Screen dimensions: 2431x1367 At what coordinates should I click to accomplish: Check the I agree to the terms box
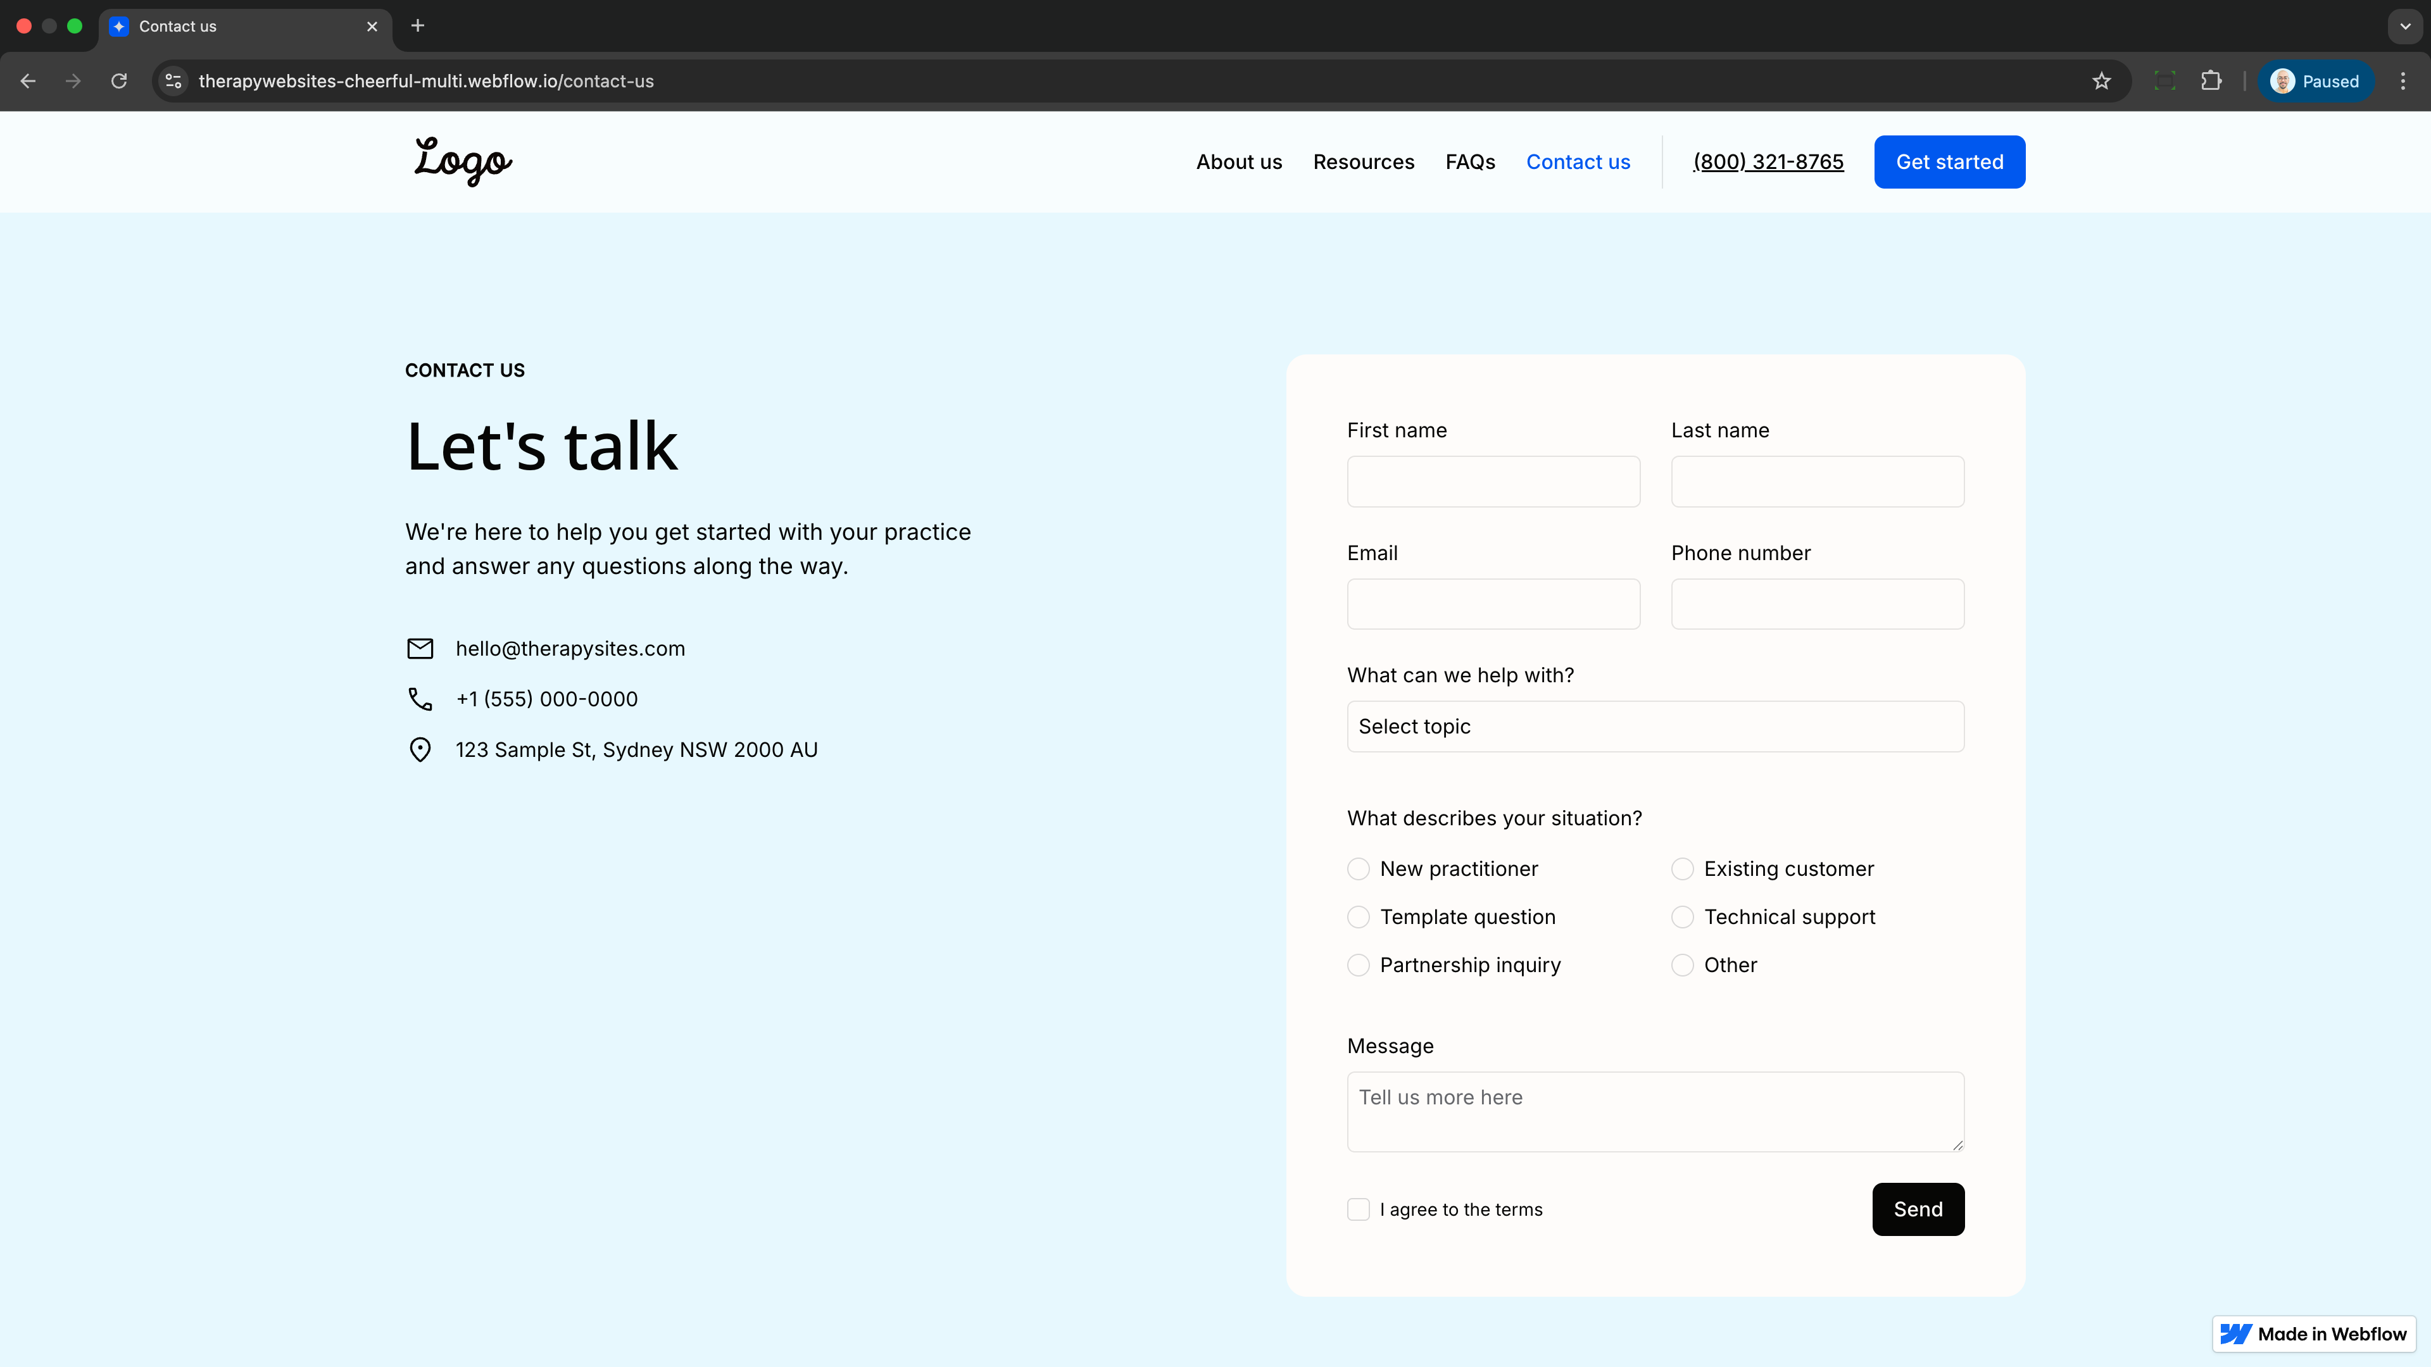point(1358,1209)
